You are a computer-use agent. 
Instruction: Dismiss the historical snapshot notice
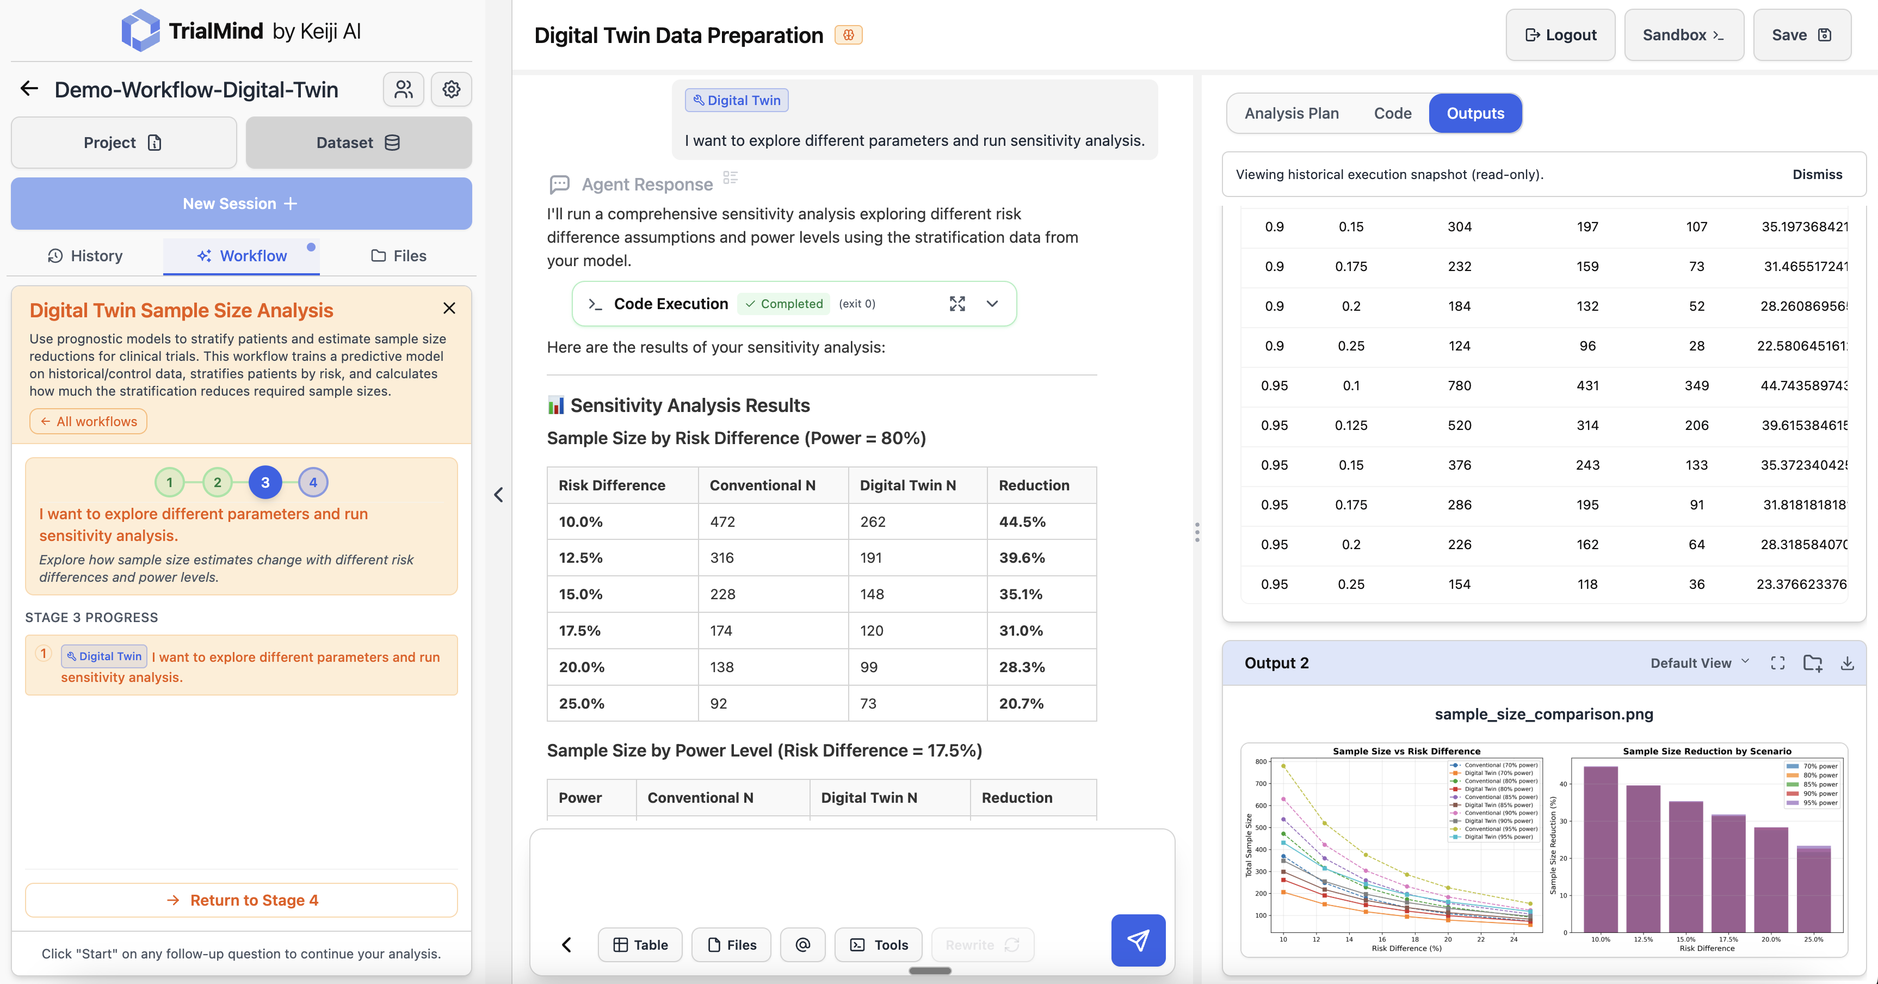click(x=1817, y=174)
